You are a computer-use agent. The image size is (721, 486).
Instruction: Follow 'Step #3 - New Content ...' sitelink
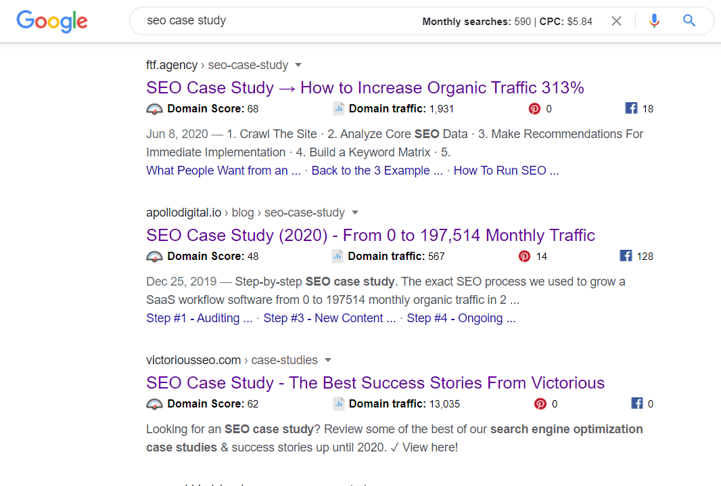[329, 318]
